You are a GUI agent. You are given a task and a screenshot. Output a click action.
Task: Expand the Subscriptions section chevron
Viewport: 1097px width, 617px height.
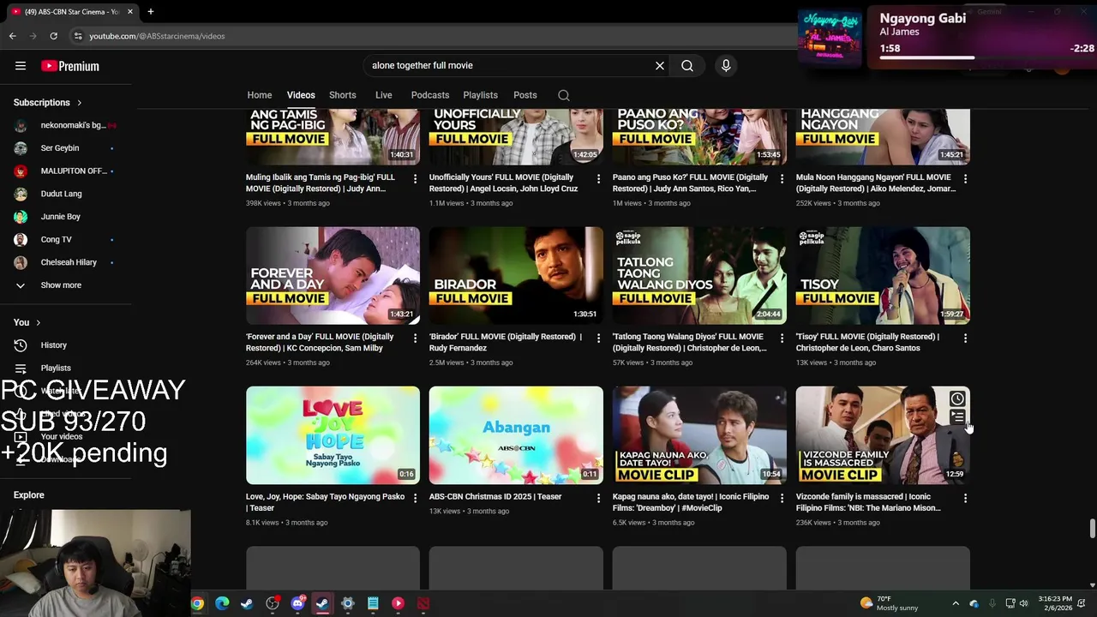[x=80, y=103]
